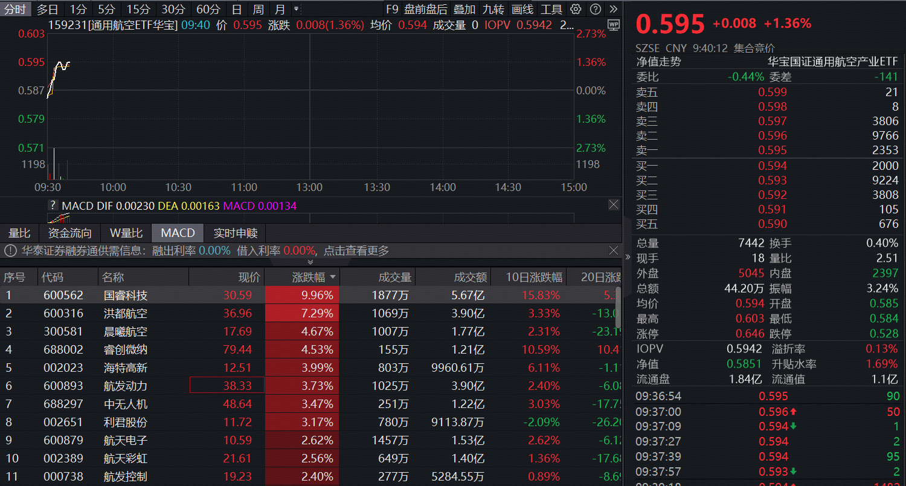Open the dropdown arrow next to 月
The image size is (906, 486).
[295, 9]
